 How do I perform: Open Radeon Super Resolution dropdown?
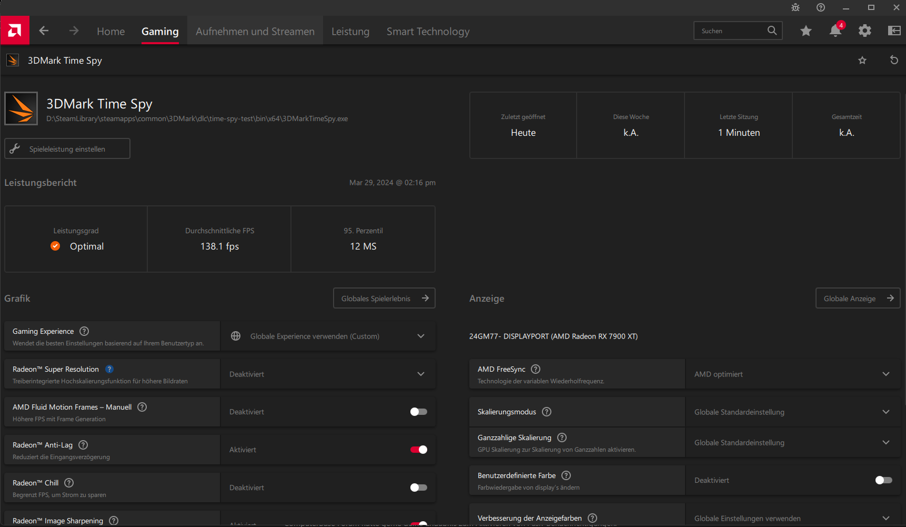coord(328,374)
